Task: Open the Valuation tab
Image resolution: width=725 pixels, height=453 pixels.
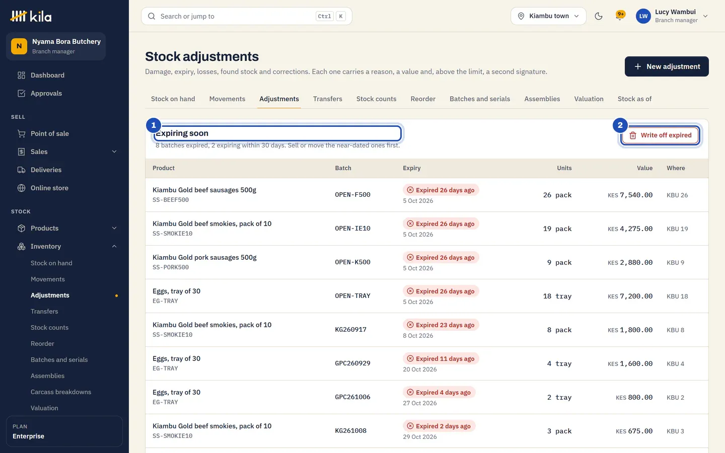Action: [589, 99]
